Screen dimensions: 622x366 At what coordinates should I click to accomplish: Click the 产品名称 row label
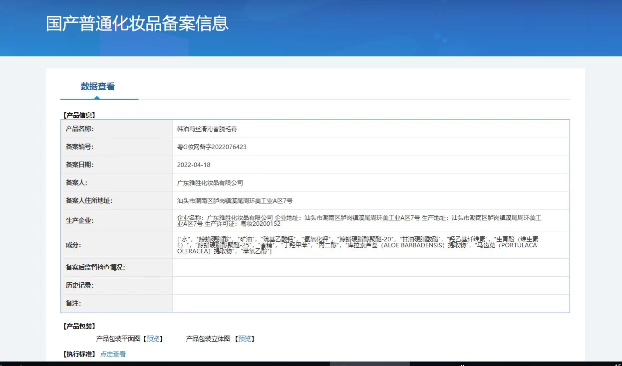tap(80, 129)
